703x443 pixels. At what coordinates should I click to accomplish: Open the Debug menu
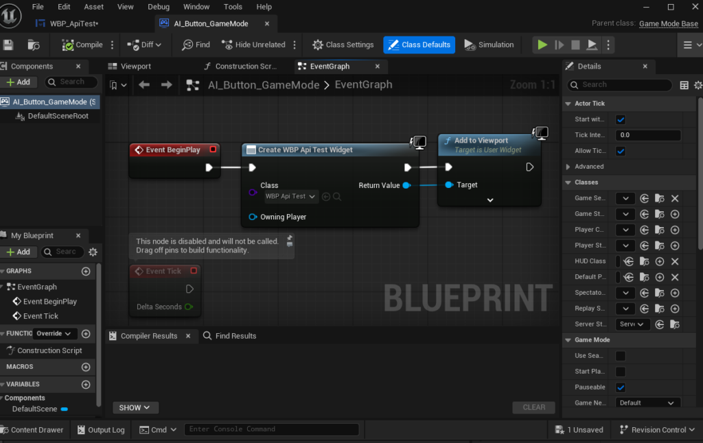(159, 7)
